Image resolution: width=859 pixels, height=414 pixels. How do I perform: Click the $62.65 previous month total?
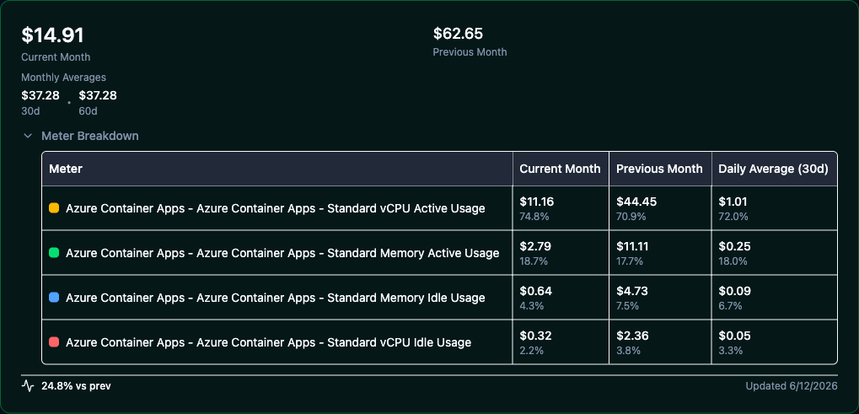coord(458,34)
